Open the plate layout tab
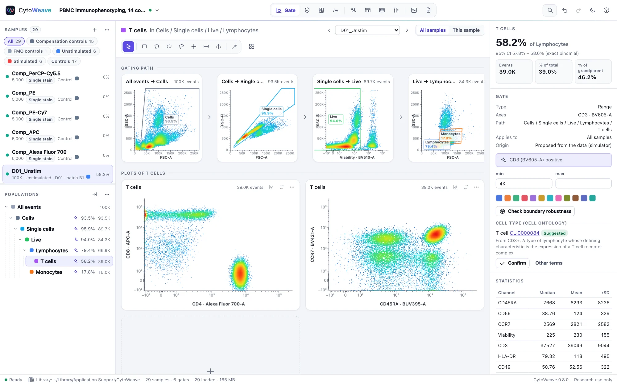This screenshot has width=617, height=385. (x=382, y=10)
